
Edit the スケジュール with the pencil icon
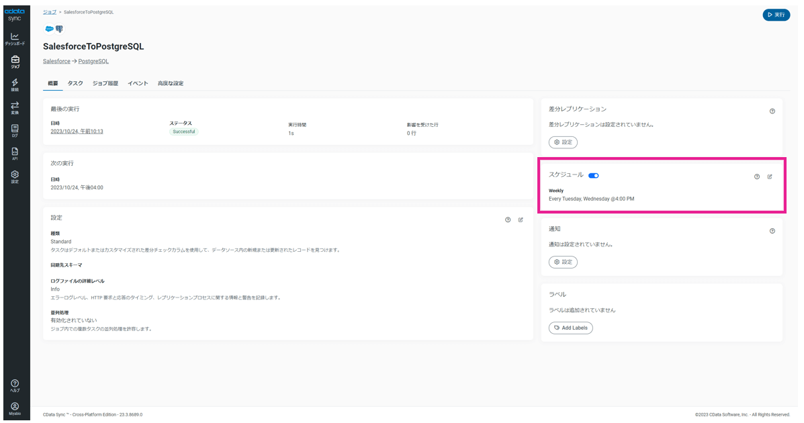(x=770, y=177)
